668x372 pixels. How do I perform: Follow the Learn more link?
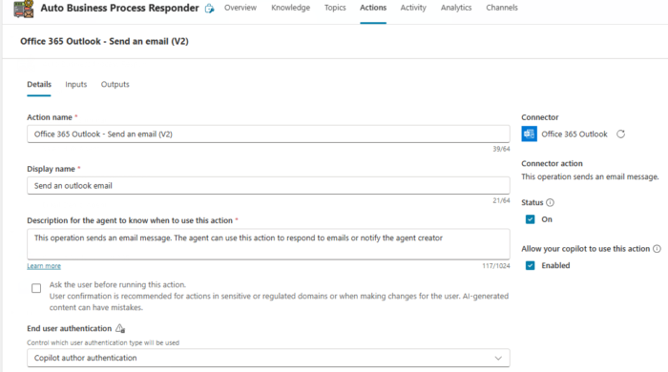44,266
